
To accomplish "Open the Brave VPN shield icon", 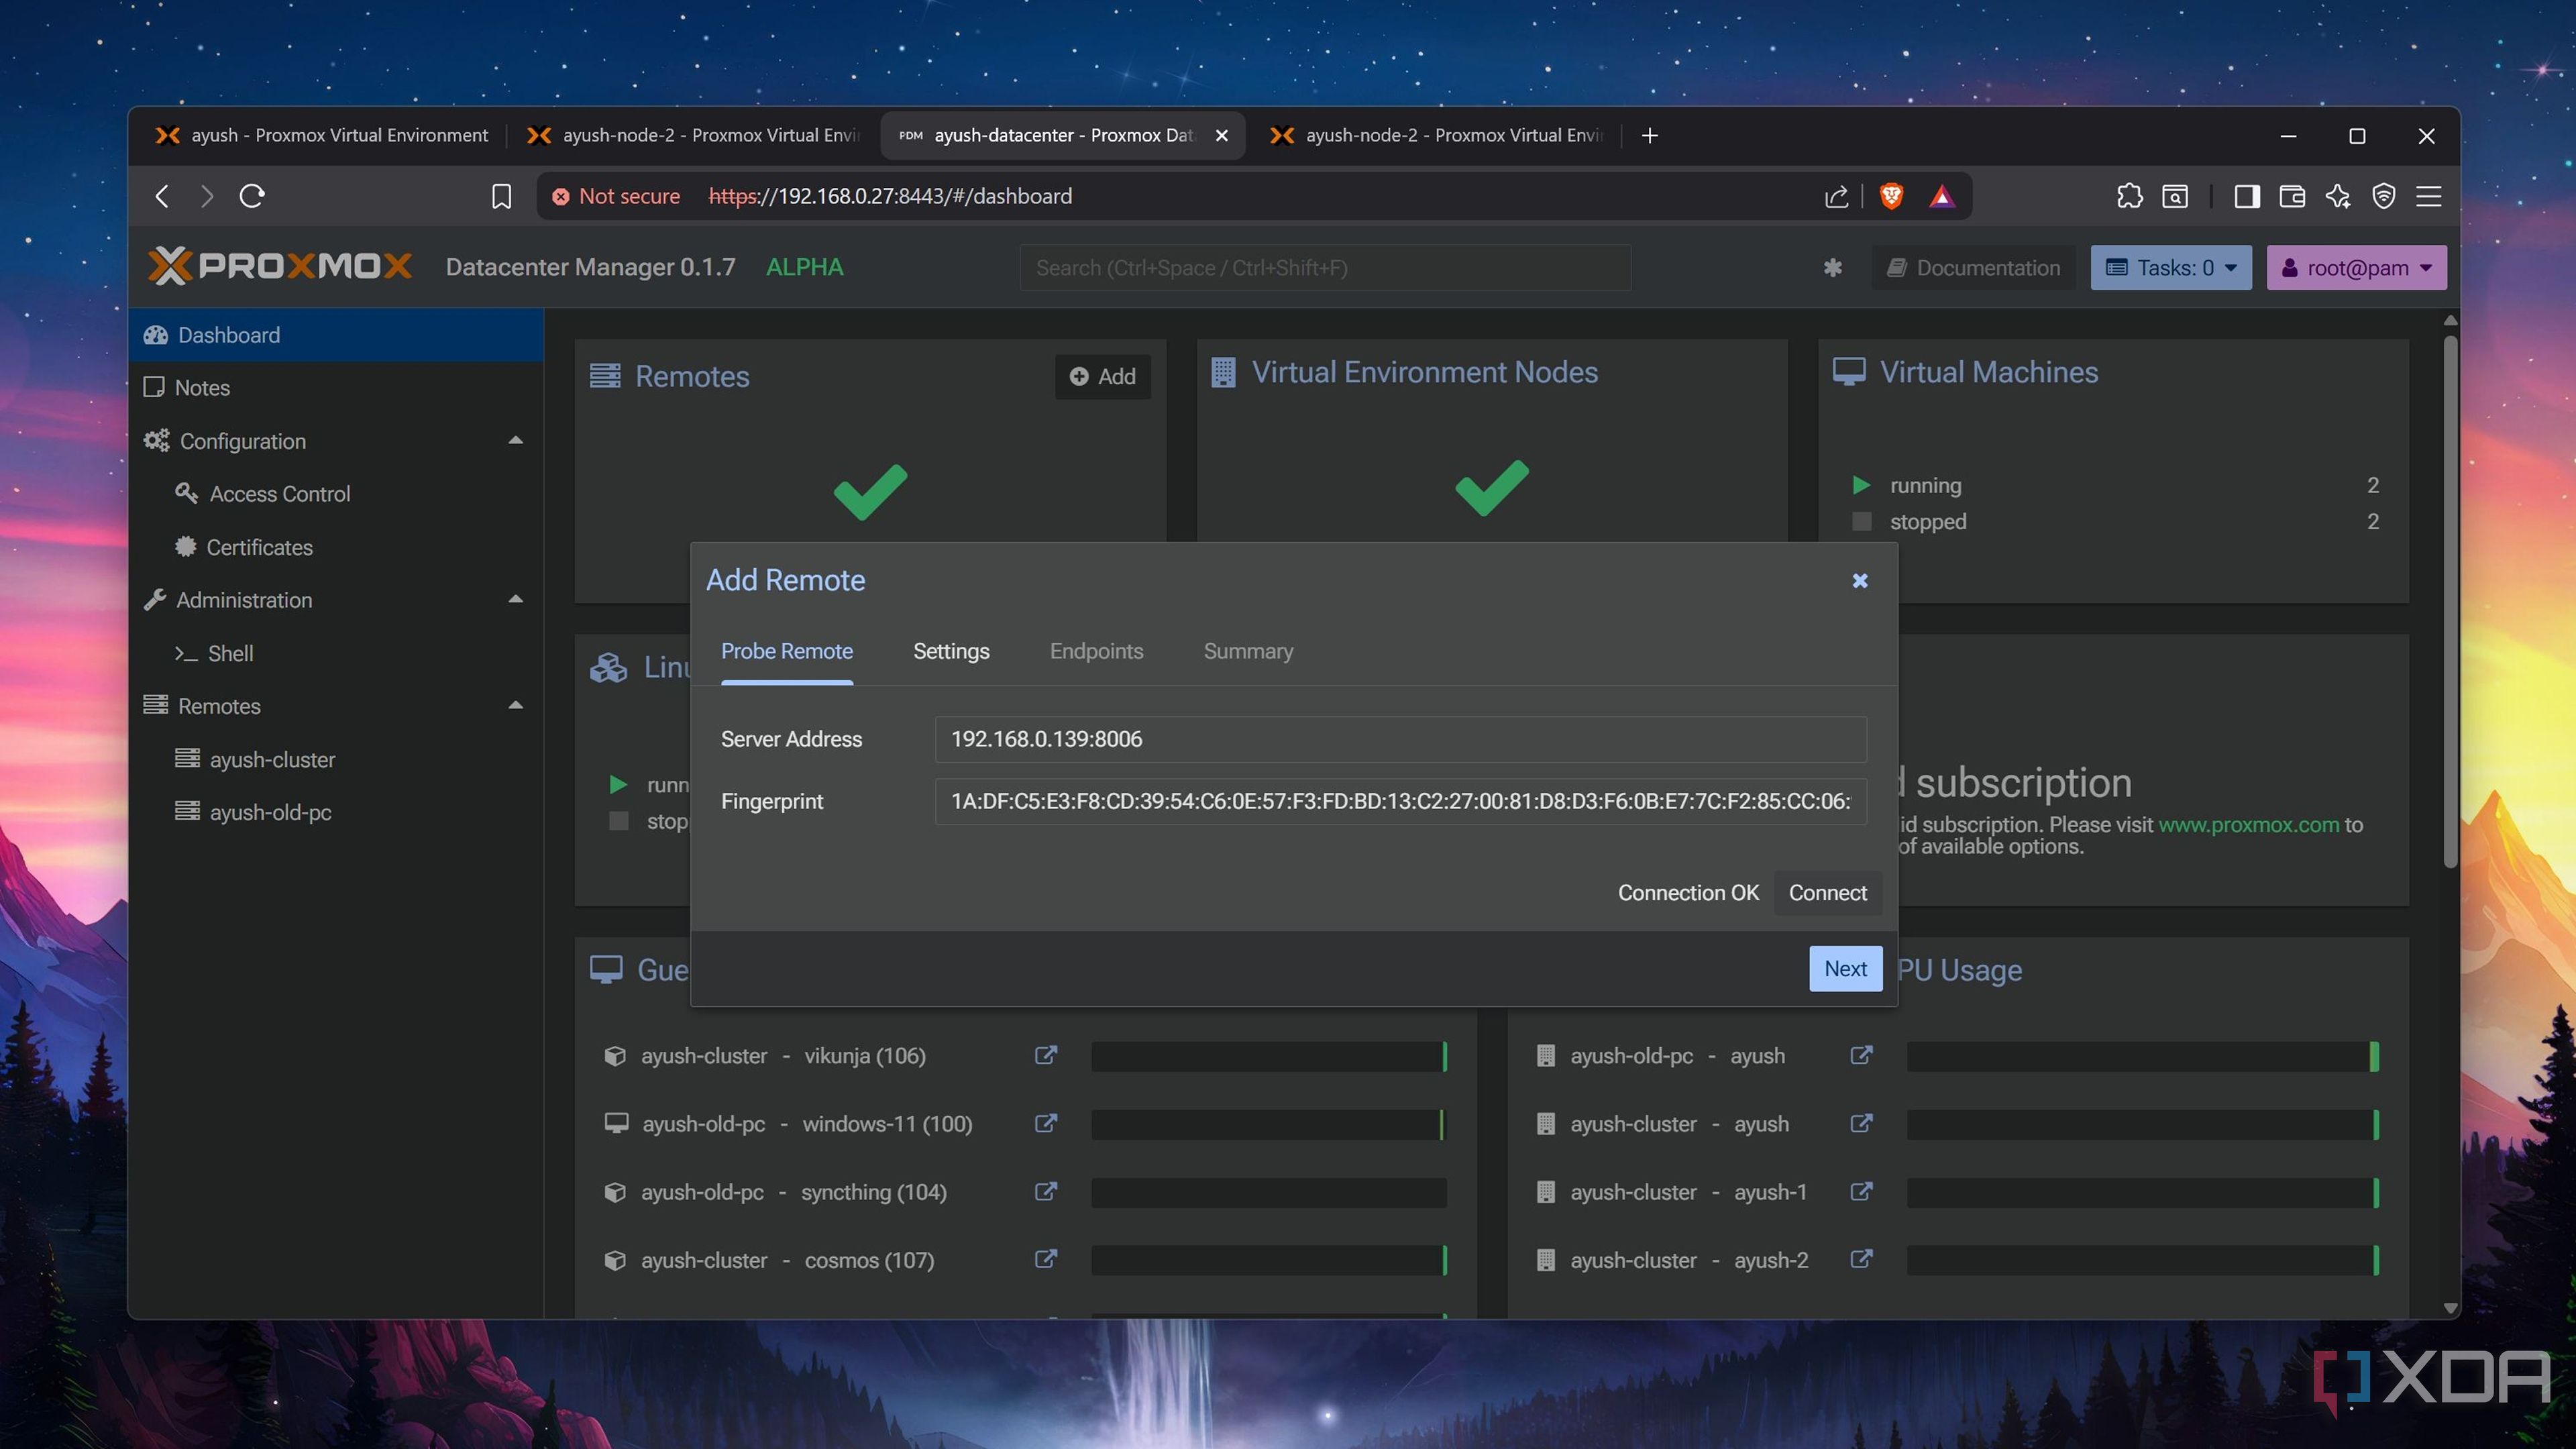I will pyautogui.click(x=2384, y=196).
